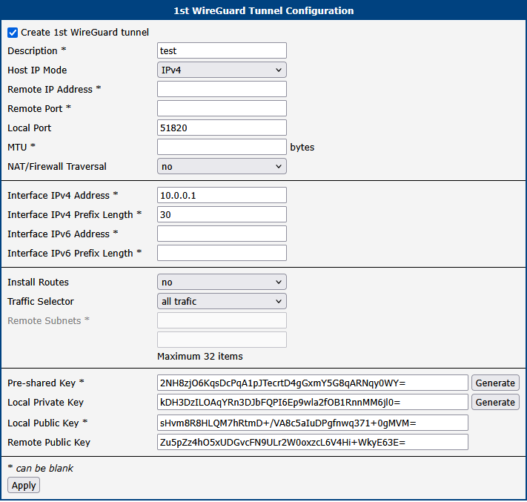Screen dimensions: 527x502
Task: Click the Local Public Key field
Action: (313, 423)
